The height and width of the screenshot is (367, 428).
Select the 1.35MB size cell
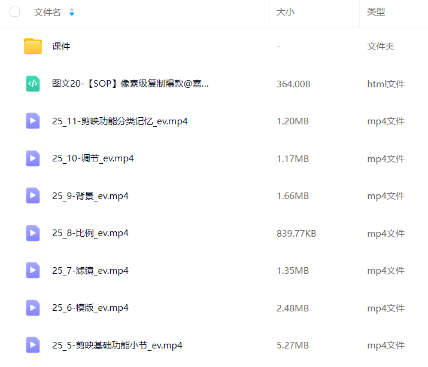(293, 271)
